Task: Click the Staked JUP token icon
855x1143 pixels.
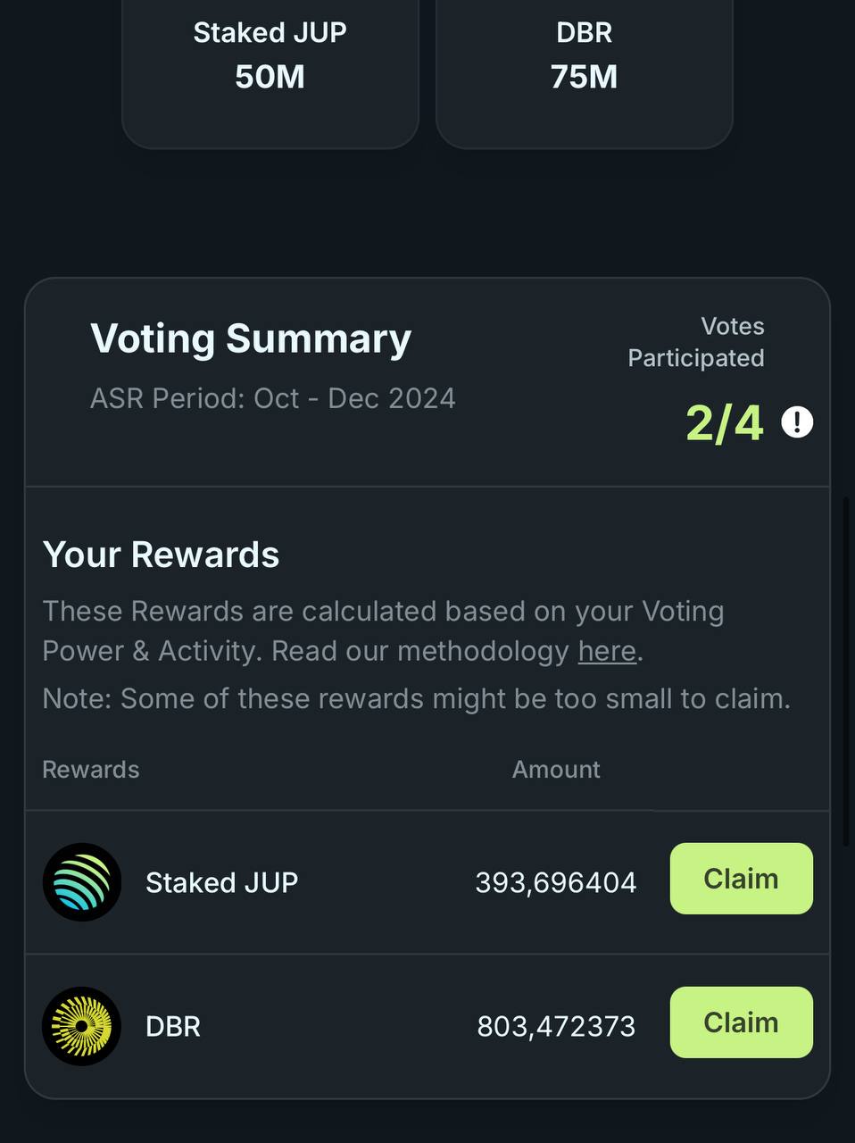Action: [x=82, y=882]
